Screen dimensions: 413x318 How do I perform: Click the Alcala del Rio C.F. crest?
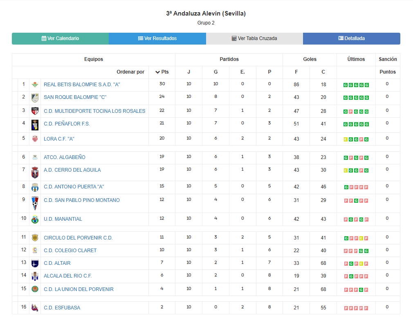(x=35, y=276)
